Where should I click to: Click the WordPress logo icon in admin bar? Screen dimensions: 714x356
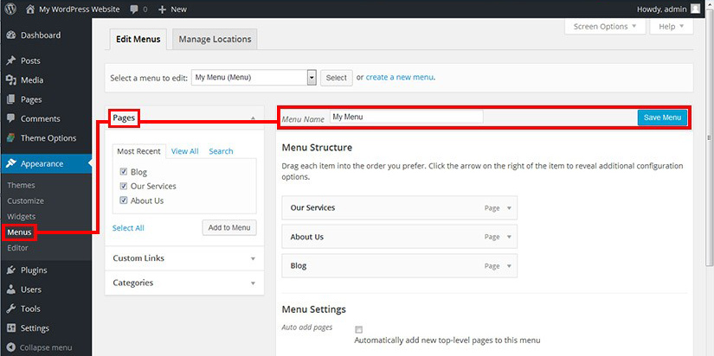[x=10, y=9]
